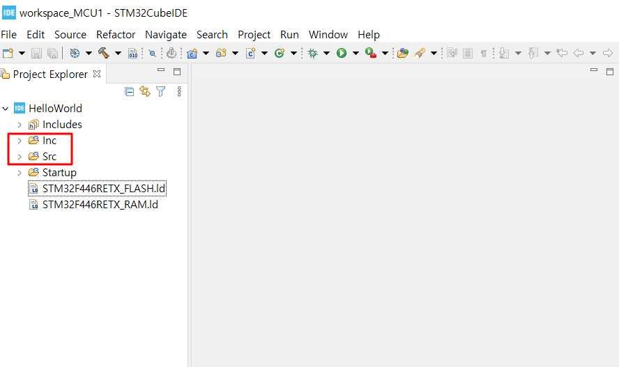The width and height of the screenshot is (619, 367).
Task: Expand the Startup folder
Action: [x=20, y=173]
